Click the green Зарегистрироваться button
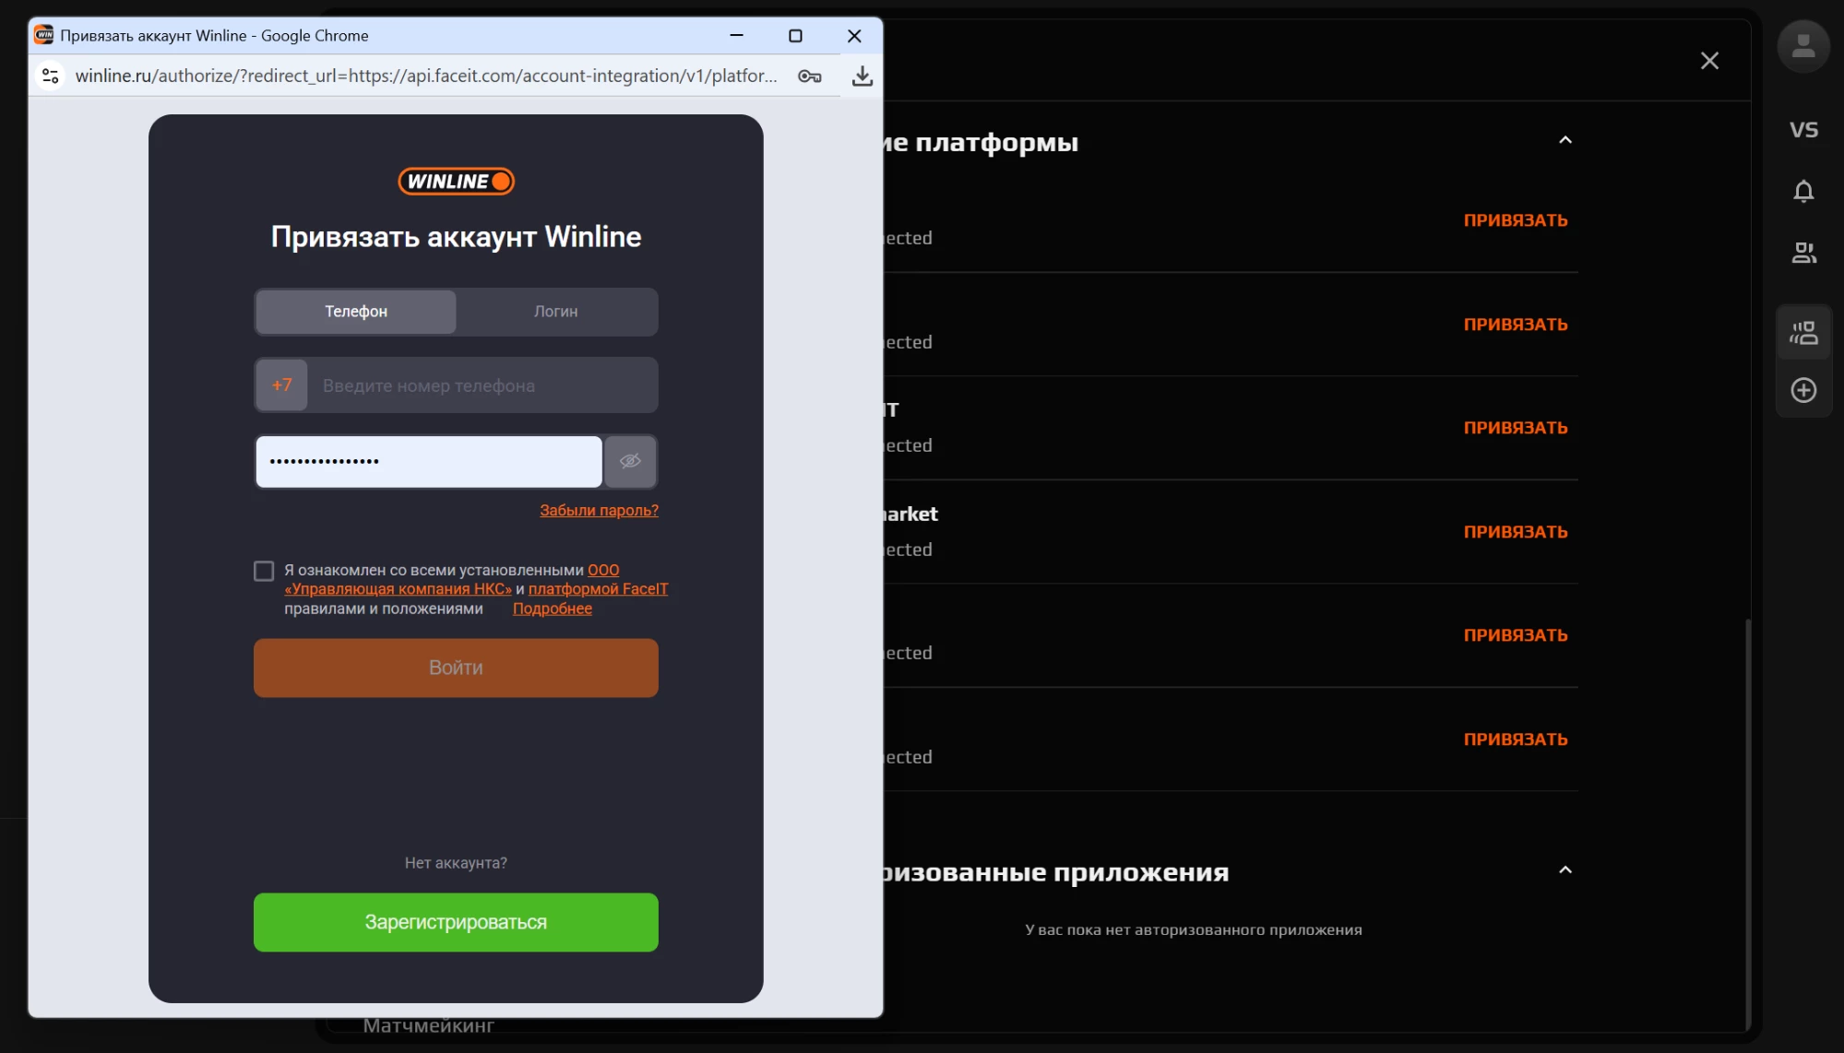This screenshot has width=1844, height=1053. 456,922
